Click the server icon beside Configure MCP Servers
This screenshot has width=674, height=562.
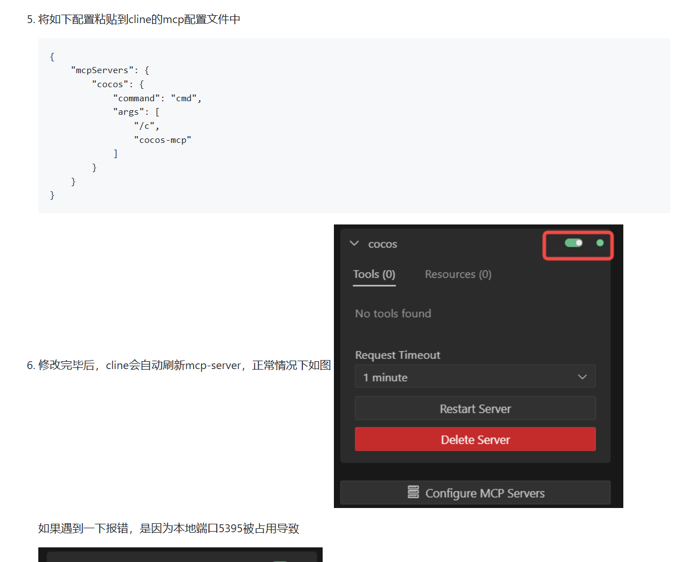413,492
